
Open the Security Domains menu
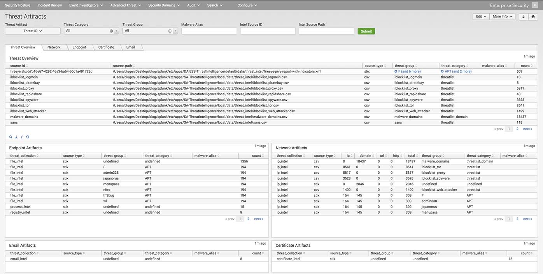tap(164, 5)
